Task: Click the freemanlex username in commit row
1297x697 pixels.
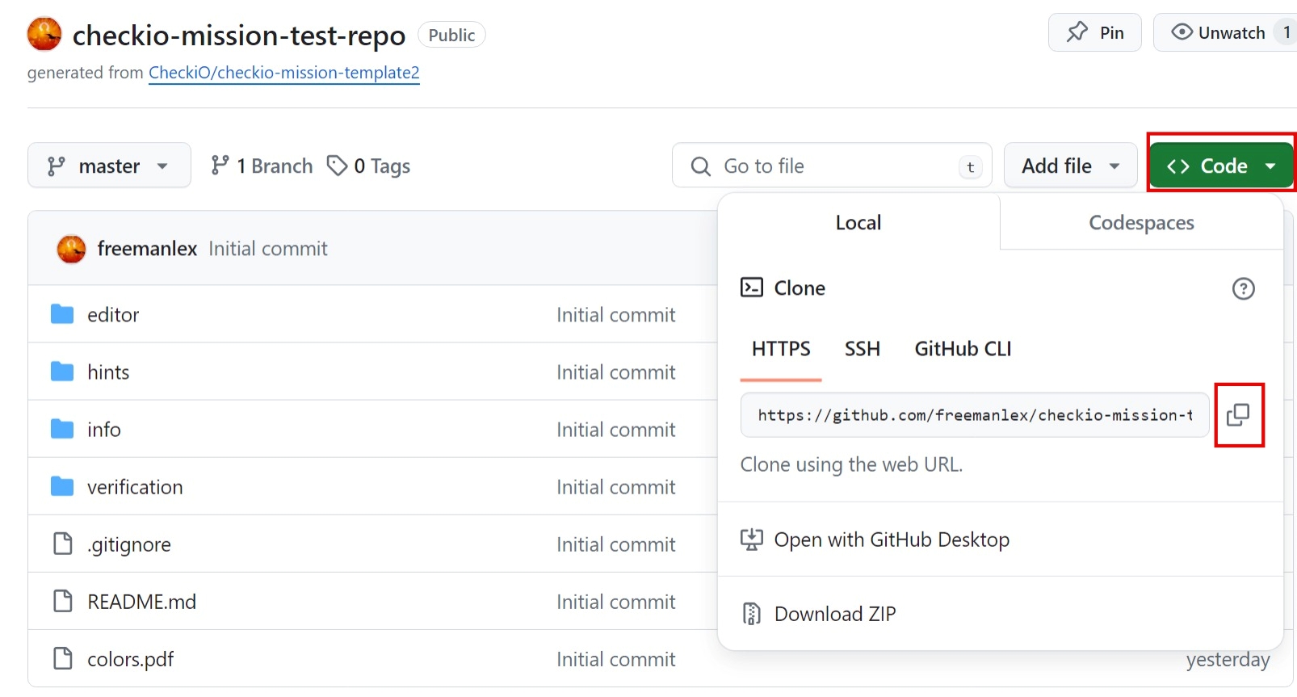Action: coord(147,249)
